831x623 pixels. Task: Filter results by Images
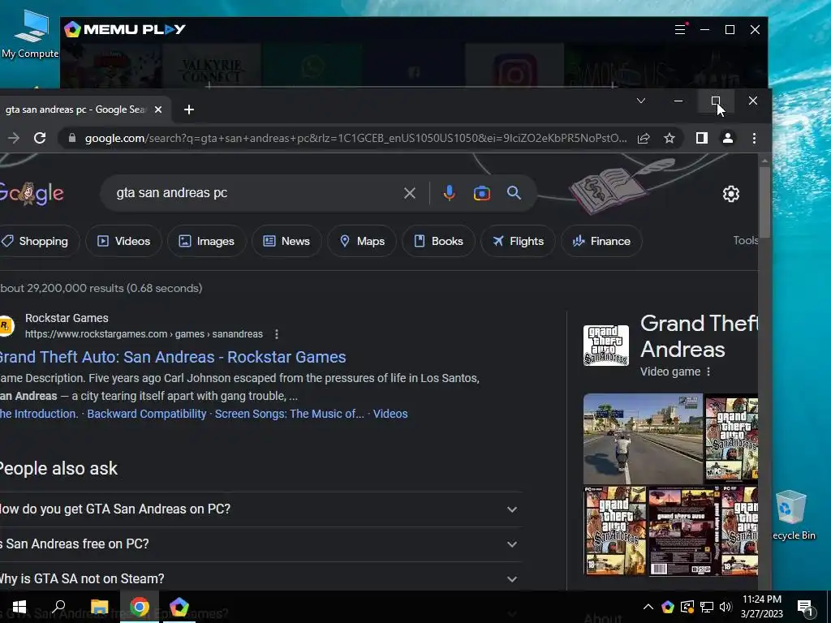[x=206, y=242]
